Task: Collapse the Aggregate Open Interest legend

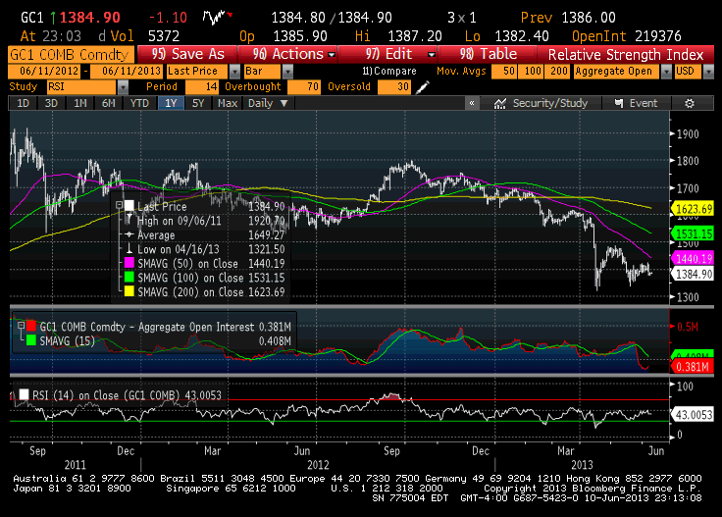Action: (x=21, y=326)
